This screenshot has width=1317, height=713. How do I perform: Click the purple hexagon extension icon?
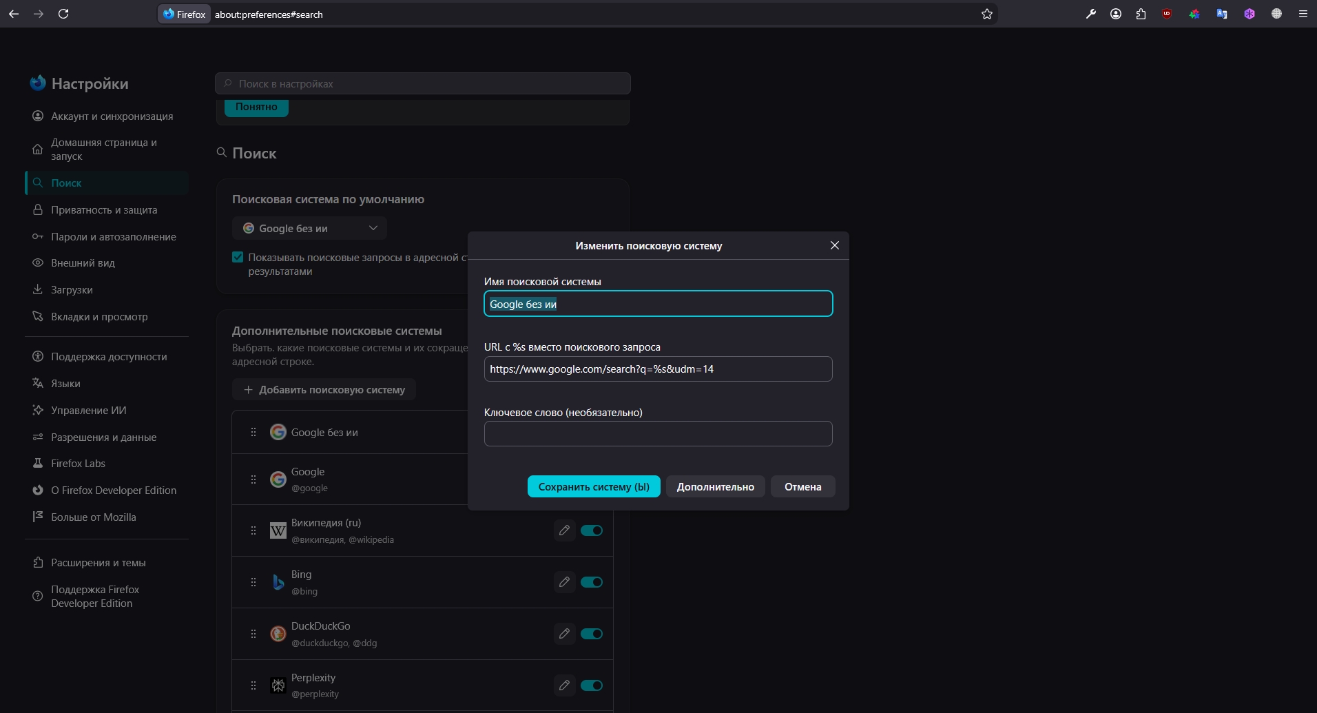[x=1249, y=14]
